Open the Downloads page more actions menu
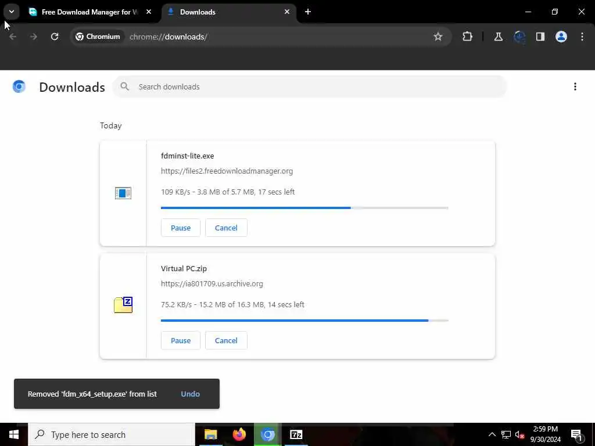This screenshot has height=446, width=595. [575, 87]
